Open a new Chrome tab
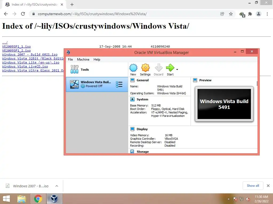 point(72,5)
